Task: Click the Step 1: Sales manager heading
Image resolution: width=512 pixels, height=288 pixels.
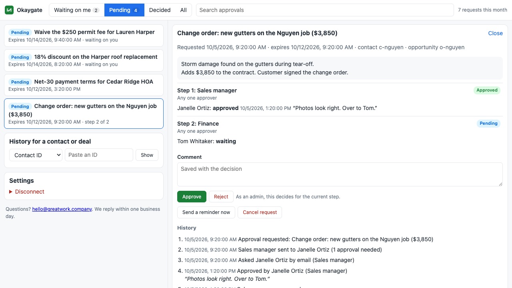Action: point(207,90)
